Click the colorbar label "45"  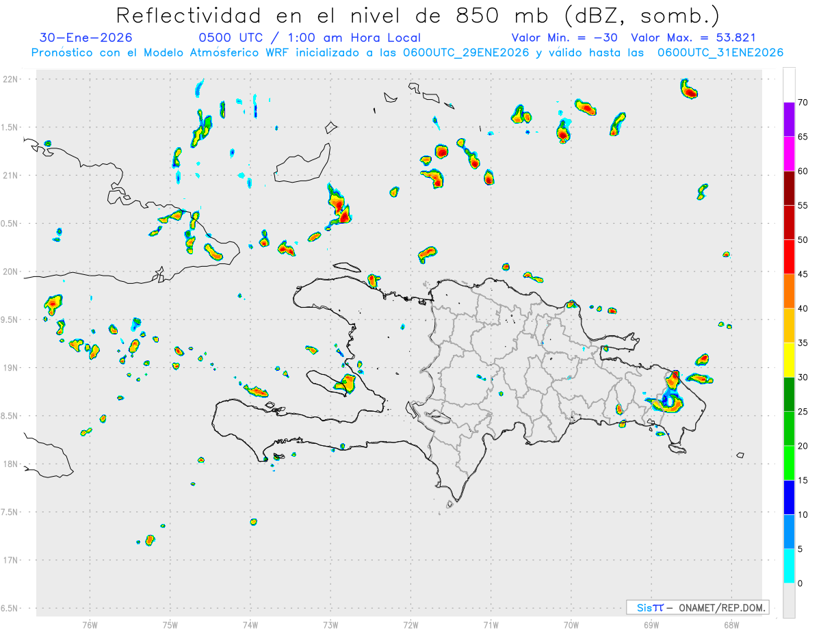[803, 274]
